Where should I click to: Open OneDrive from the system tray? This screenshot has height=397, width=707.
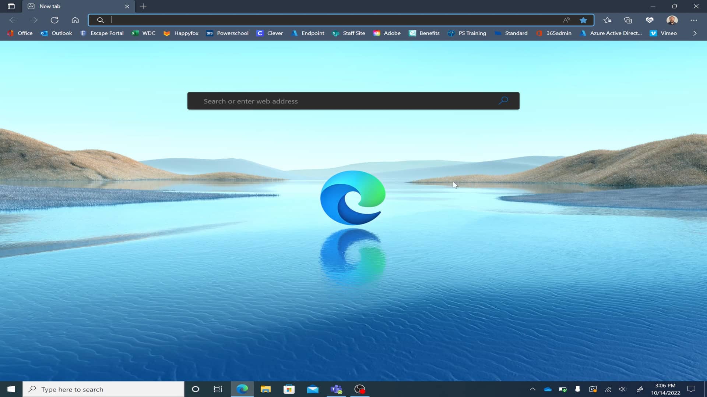coord(548,389)
